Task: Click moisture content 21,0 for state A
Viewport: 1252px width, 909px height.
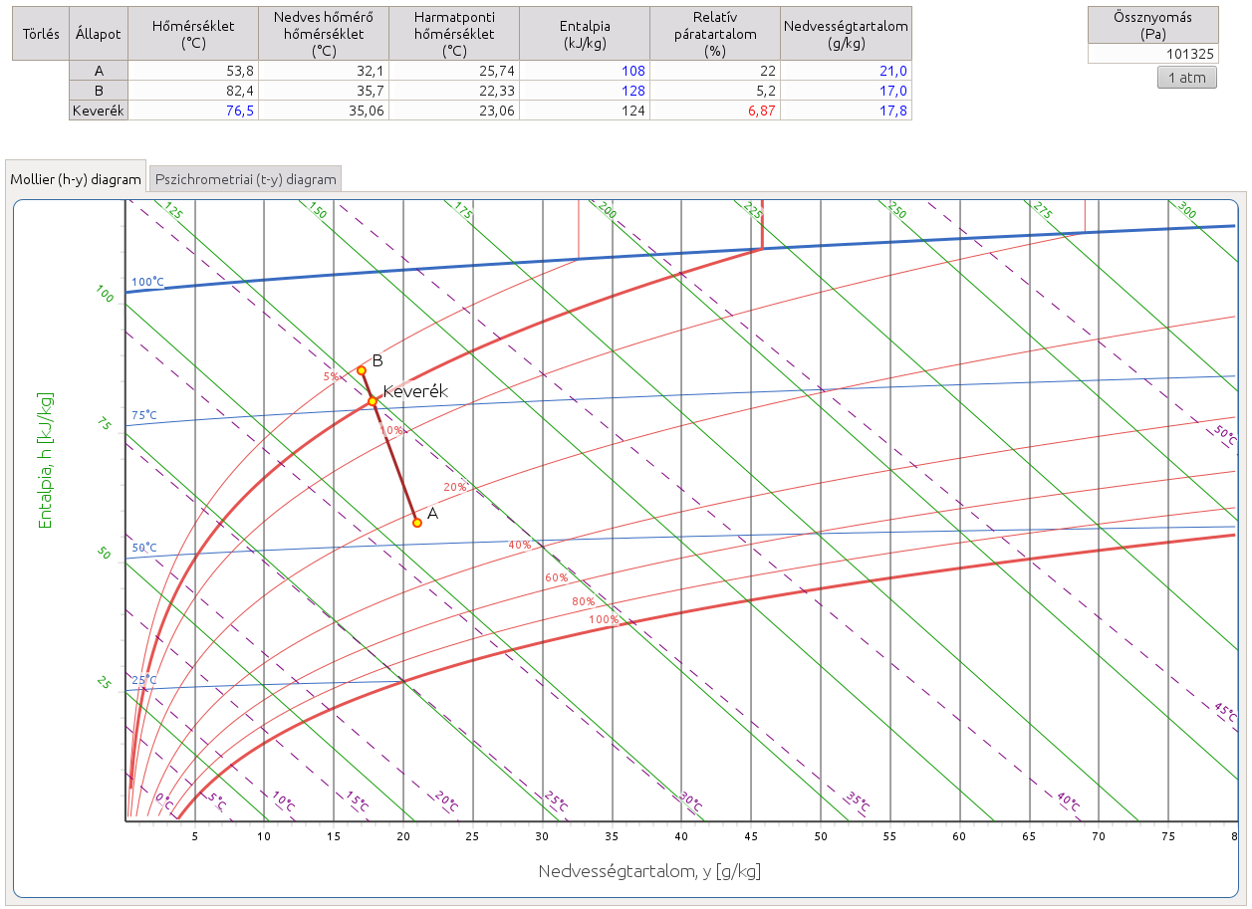Action: pyautogui.click(x=846, y=71)
